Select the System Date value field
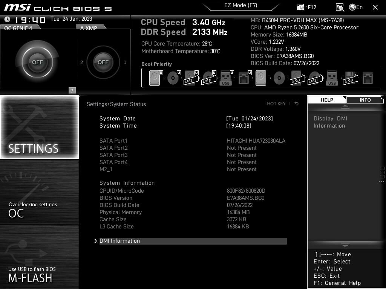The width and height of the screenshot is (386, 289). (250, 119)
